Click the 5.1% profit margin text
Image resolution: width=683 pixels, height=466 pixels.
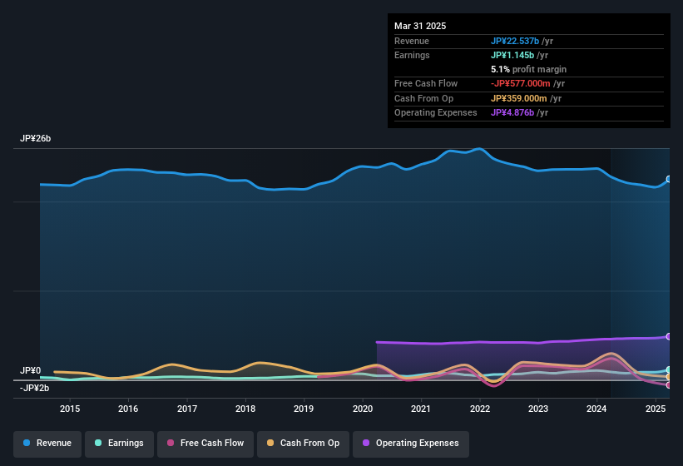[529, 69]
